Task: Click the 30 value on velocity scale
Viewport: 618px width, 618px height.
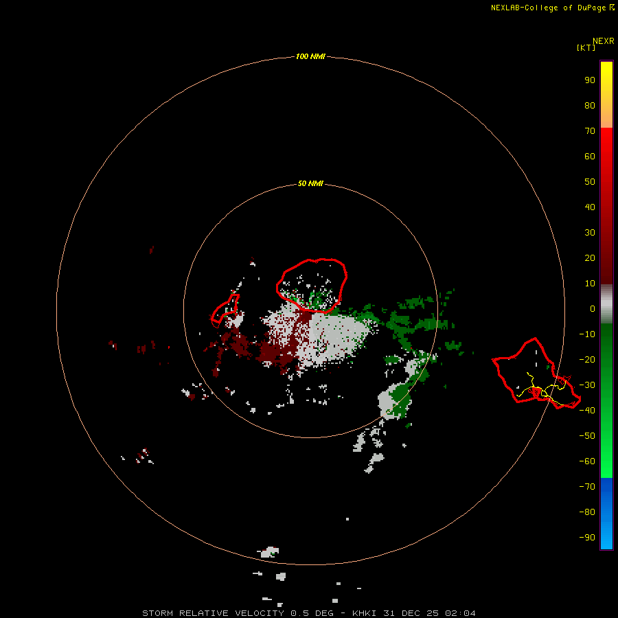Action: 590,233
